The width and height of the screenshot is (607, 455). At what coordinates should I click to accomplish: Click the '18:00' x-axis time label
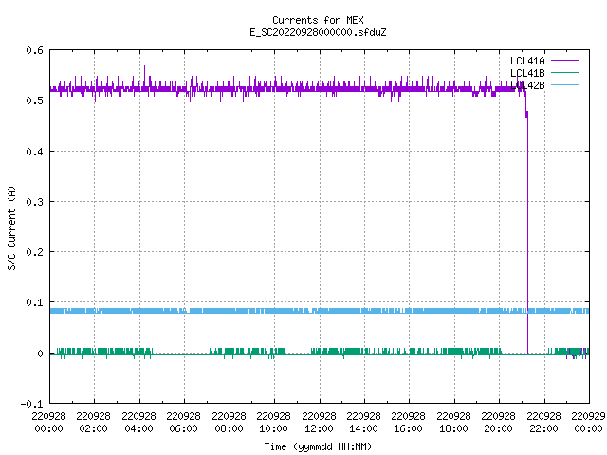453,428
